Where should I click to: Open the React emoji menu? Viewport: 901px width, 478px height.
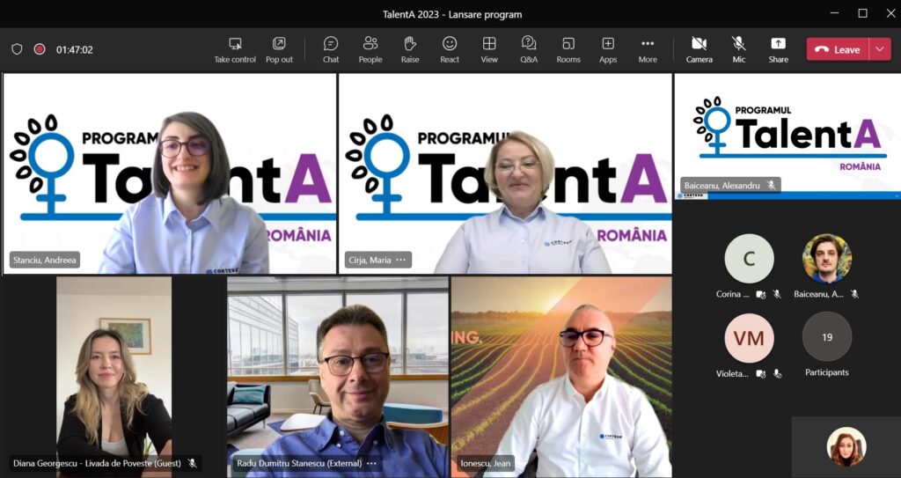tap(450, 50)
